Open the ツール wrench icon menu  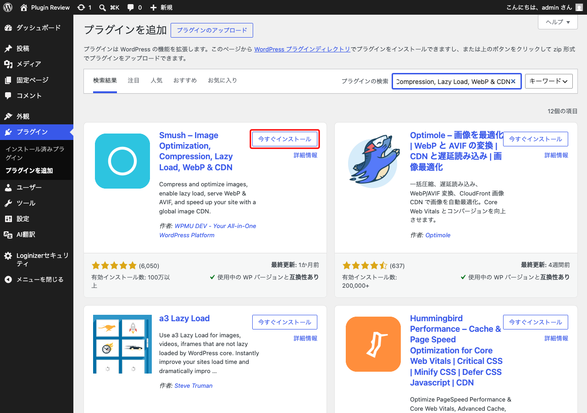[x=8, y=203]
